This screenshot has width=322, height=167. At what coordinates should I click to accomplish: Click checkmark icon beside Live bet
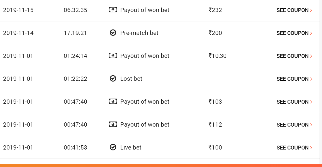[113, 147]
